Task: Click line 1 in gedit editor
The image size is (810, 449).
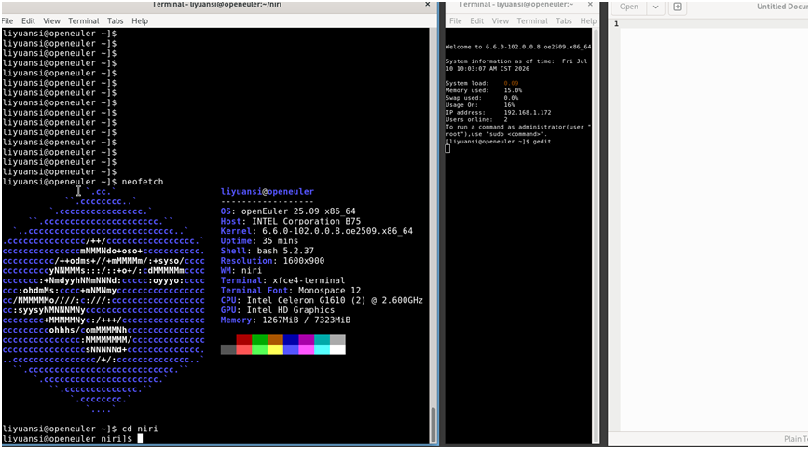Action: coord(713,23)
